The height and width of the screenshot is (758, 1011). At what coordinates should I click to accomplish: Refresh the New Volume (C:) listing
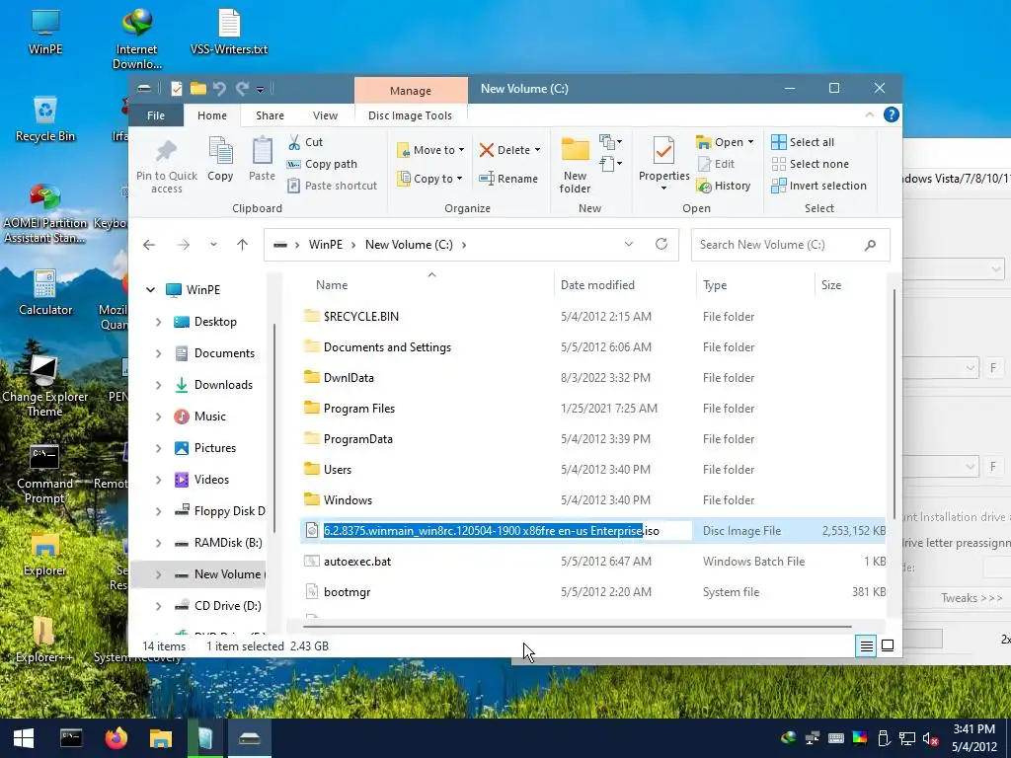click(661, 245)
